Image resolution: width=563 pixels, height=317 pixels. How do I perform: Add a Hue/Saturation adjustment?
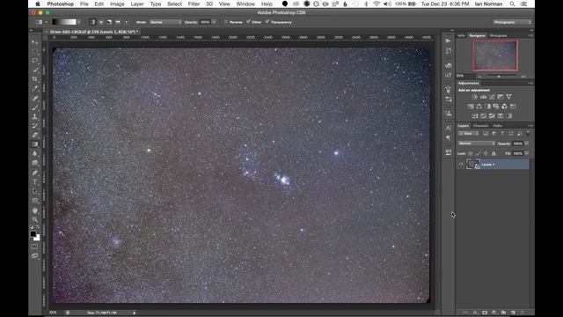click(471, 107)
